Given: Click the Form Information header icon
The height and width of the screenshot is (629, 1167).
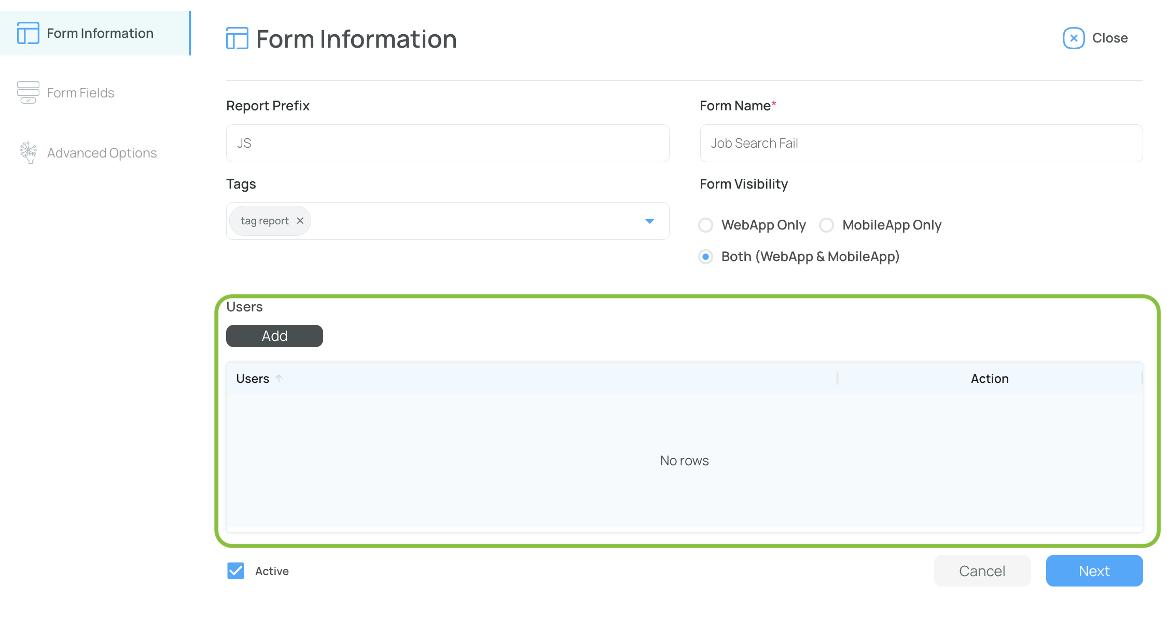Looking at the screenshot, I should [x=237, y=39].
